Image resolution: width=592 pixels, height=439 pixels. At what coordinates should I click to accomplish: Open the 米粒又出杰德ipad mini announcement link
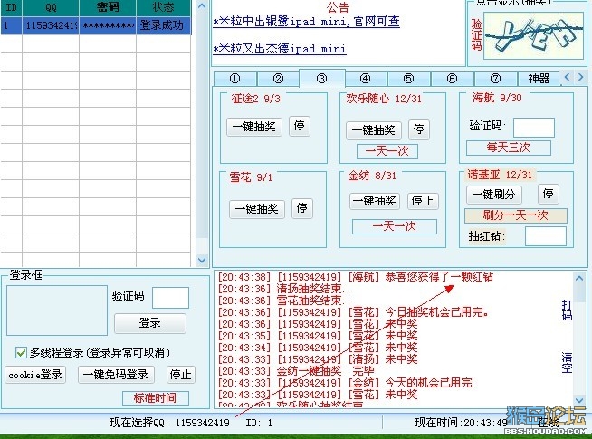pyautogui.click(x=280, y=49)
